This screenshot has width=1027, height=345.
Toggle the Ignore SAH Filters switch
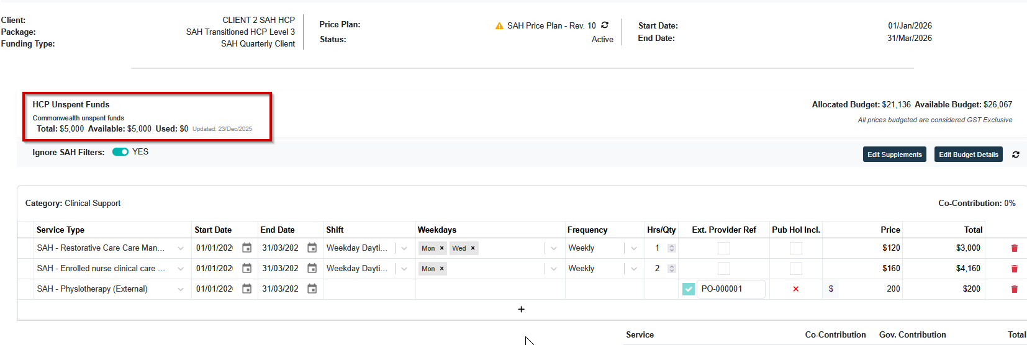click(120, 152)
